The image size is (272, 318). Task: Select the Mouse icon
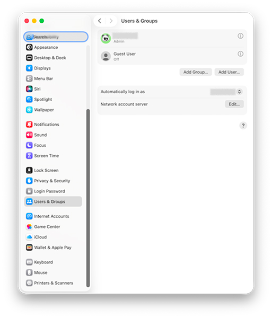click(x=29, y=272)
